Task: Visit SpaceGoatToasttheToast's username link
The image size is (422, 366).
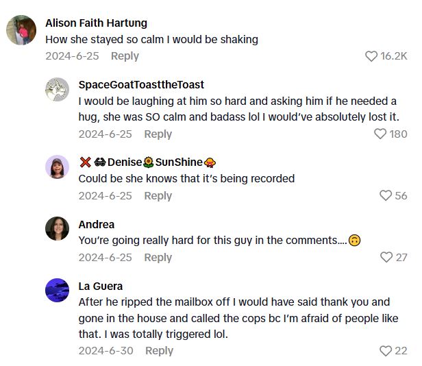Action: 141,84
